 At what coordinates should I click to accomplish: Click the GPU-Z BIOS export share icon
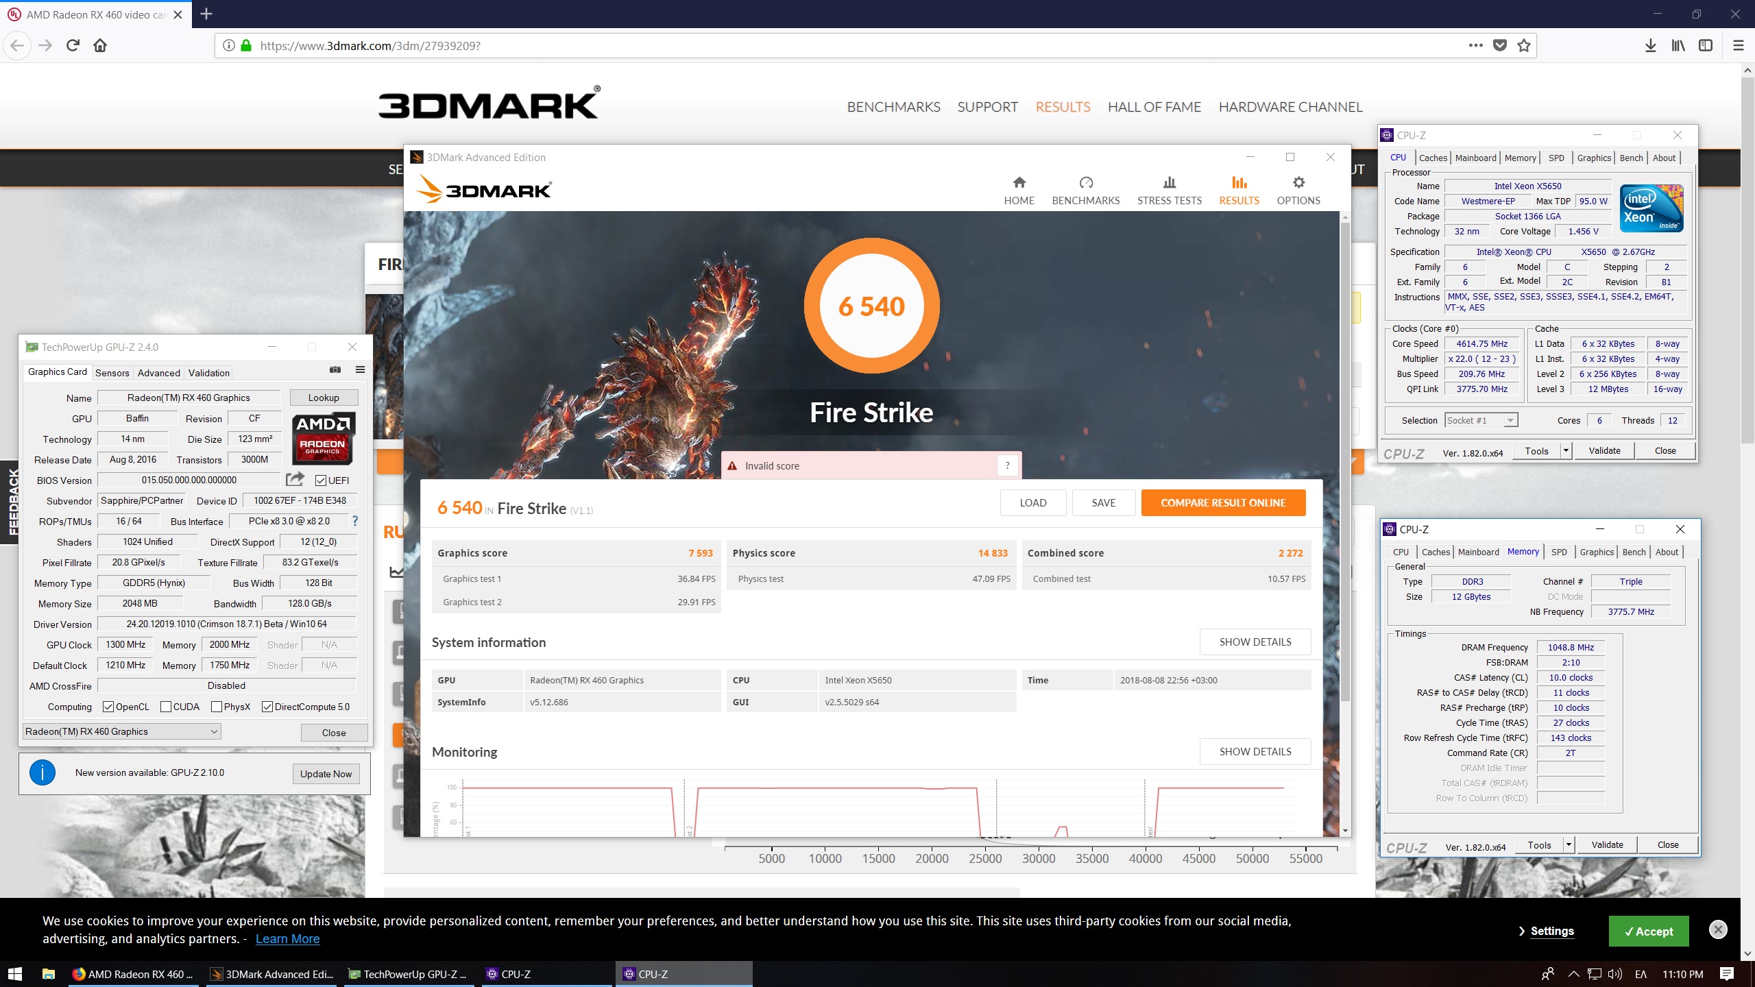click(x=295, y=479)
